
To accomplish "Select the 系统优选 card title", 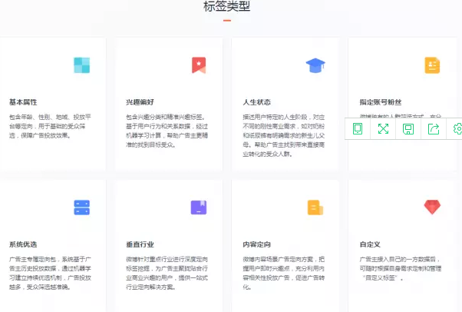I will coord(23,244).
